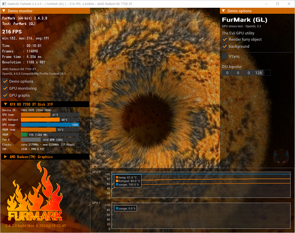Select the OSI bgcolor green value field
This screenshot has height=233, width=295.
238,73
